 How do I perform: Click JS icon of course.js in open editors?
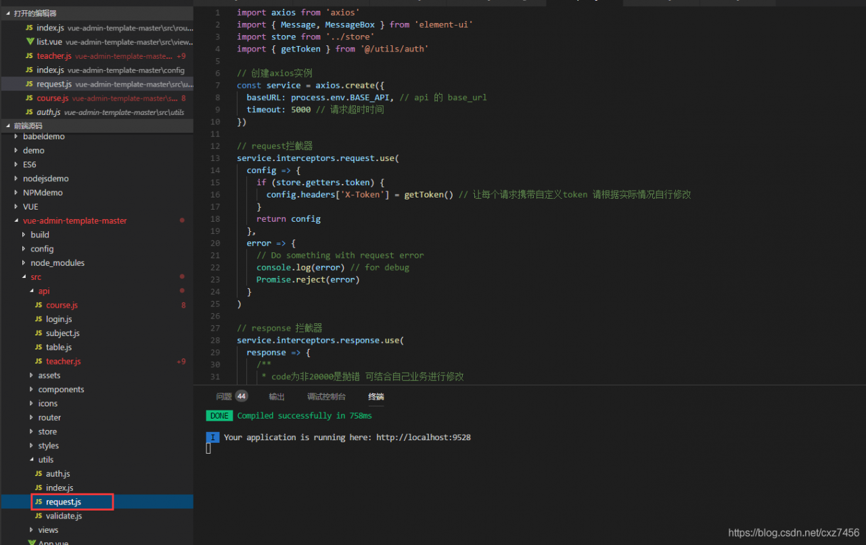(29, 98)
